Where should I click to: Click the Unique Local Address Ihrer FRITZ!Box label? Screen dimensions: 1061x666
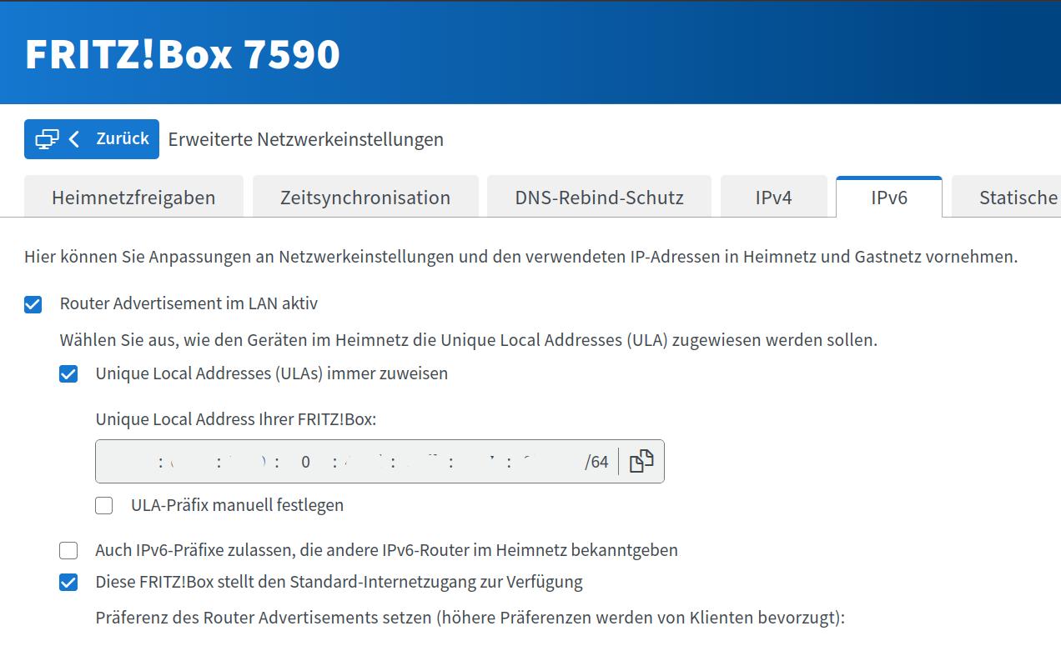(x=236, y=419)
